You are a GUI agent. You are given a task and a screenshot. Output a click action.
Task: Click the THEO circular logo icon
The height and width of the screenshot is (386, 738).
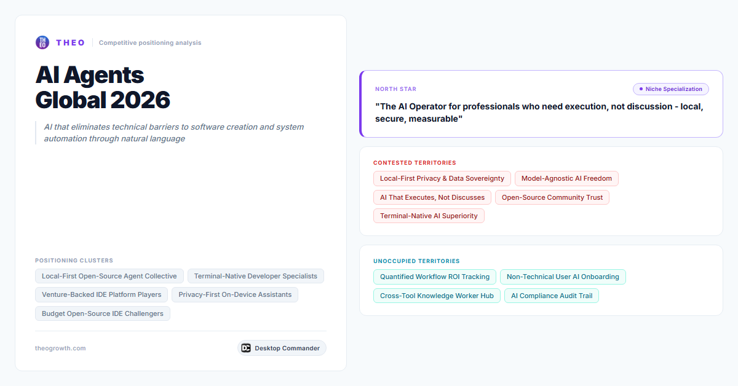click(x=42, y=42)
